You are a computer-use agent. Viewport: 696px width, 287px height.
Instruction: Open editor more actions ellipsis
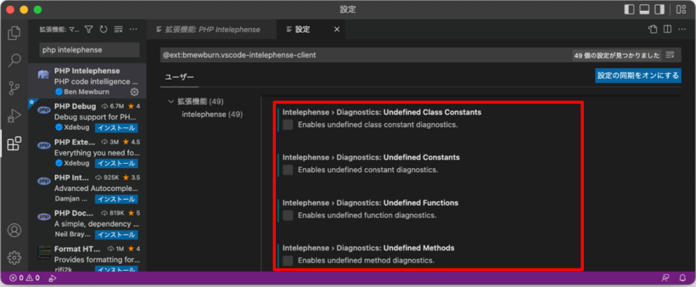click(682, 29)
